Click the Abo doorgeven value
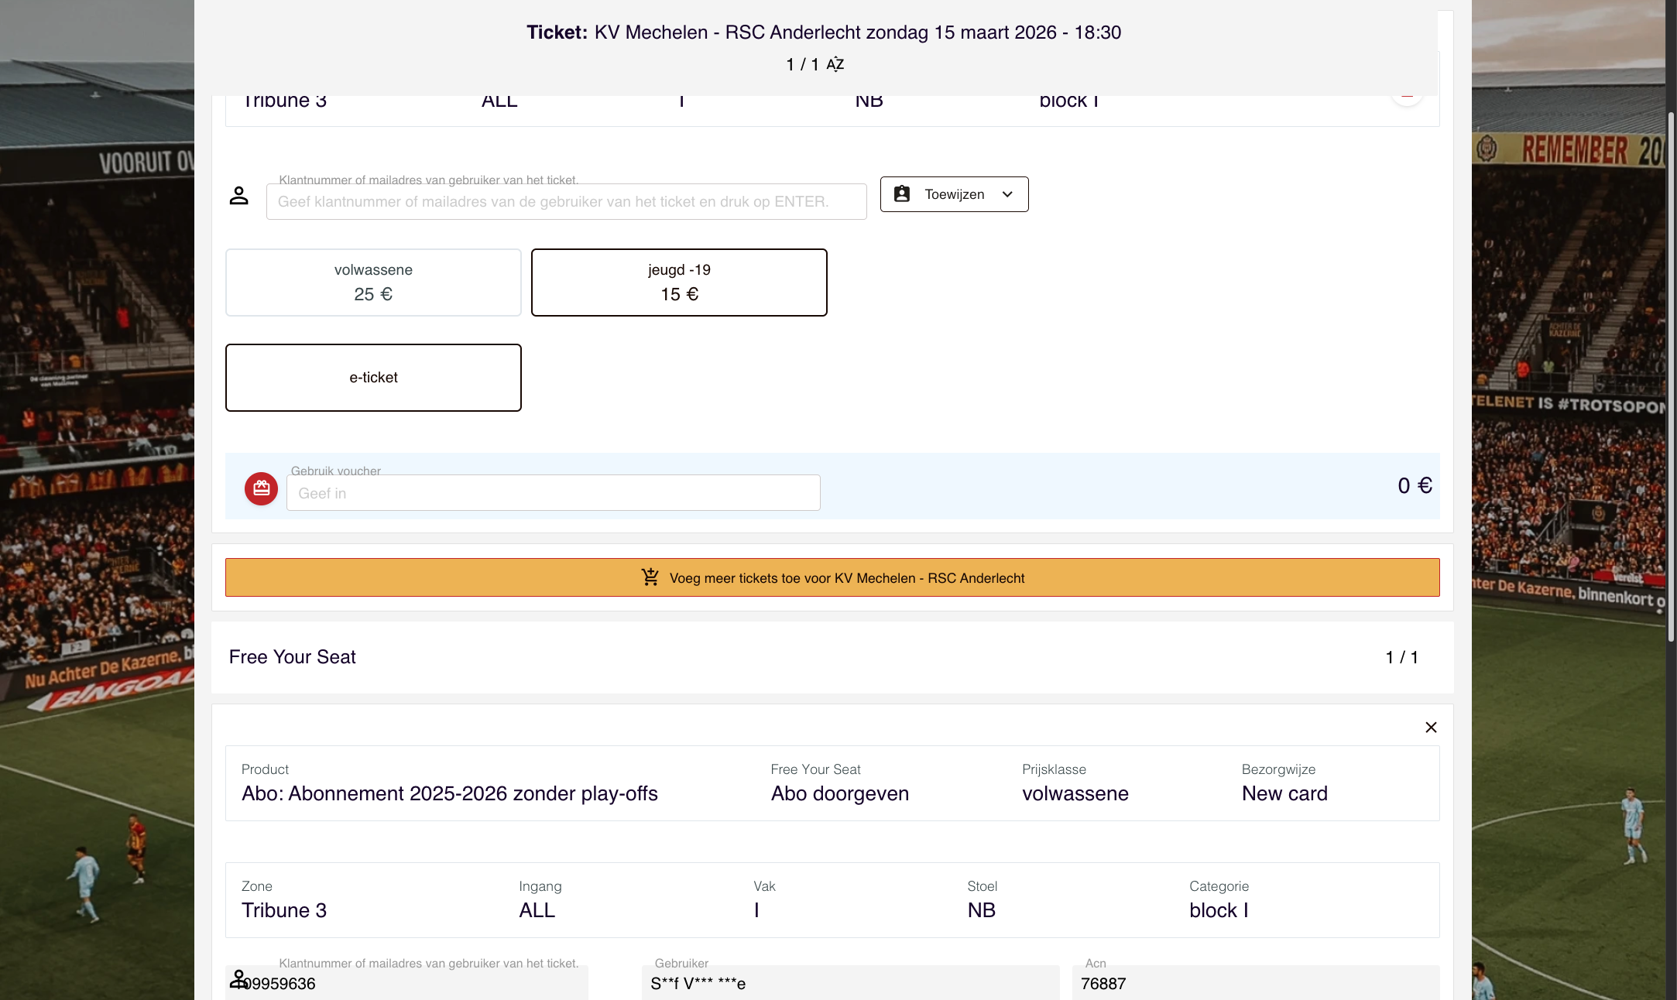1677x1000 pixels. (840, 794)
